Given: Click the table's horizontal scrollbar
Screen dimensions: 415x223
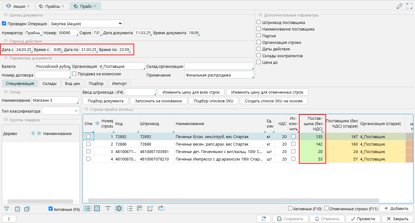Looking at the screenshot, I should pos(233,200).
